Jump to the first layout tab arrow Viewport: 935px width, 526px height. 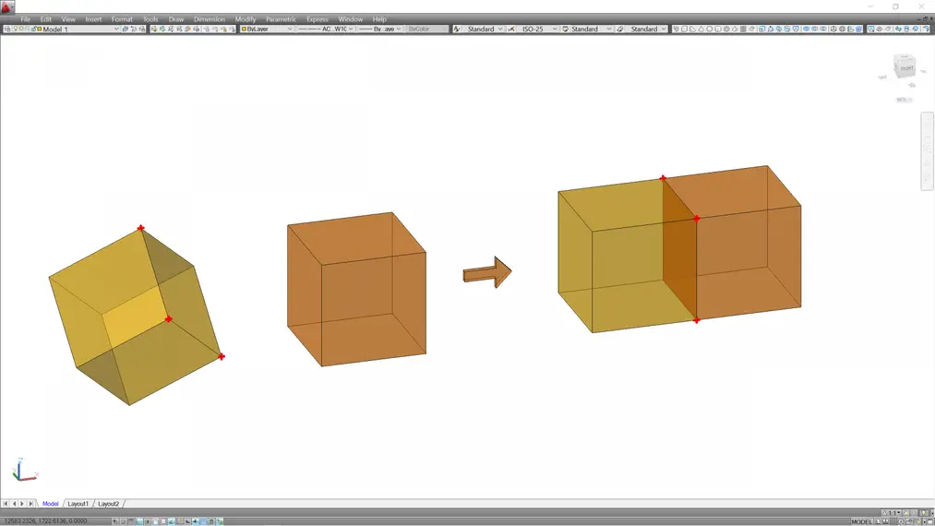(6, 504)
